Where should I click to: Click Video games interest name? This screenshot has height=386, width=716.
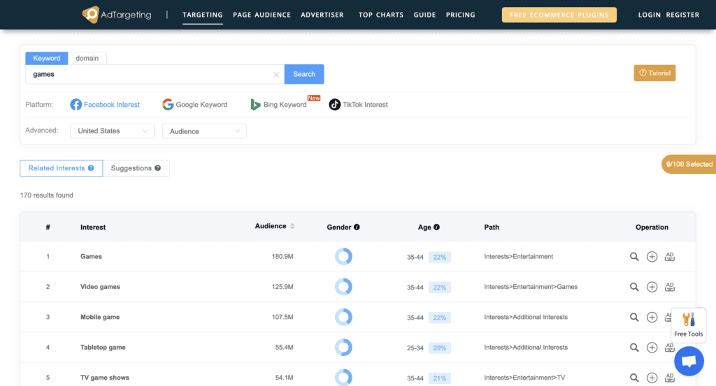tap(100, 287)
